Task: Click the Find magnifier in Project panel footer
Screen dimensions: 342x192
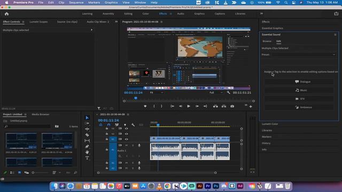Action: pos(75,173)
